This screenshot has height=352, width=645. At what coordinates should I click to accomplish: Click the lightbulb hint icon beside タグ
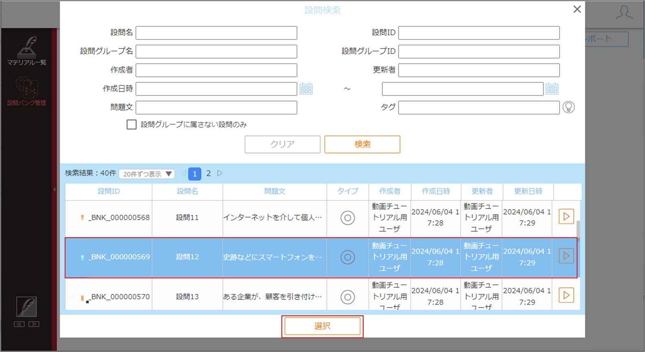click(x=569, y=107)
